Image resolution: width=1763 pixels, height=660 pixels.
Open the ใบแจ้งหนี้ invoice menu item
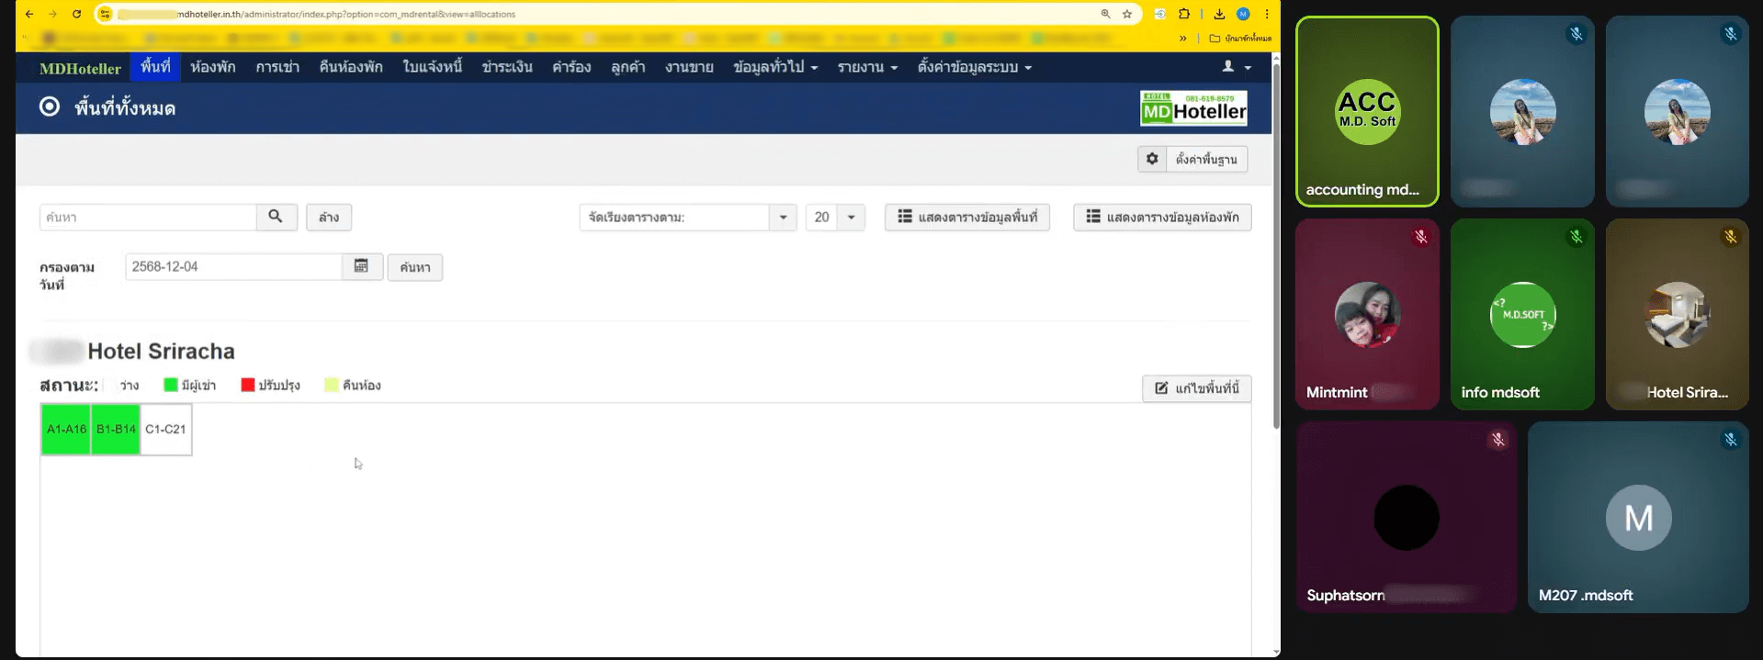pyautogui.click(x=432, y=67)
